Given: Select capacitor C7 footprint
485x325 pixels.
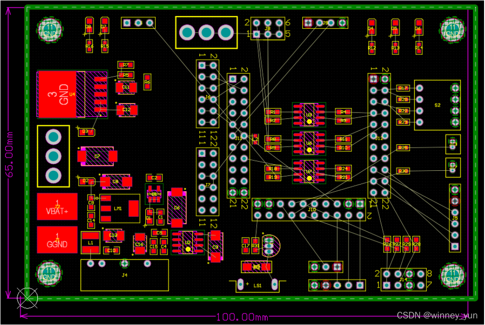Looking at the screenshot, I should point(97,156).
